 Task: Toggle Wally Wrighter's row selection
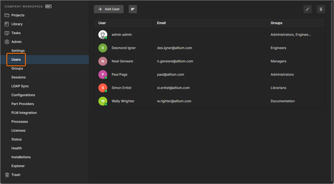coord(195,101)
